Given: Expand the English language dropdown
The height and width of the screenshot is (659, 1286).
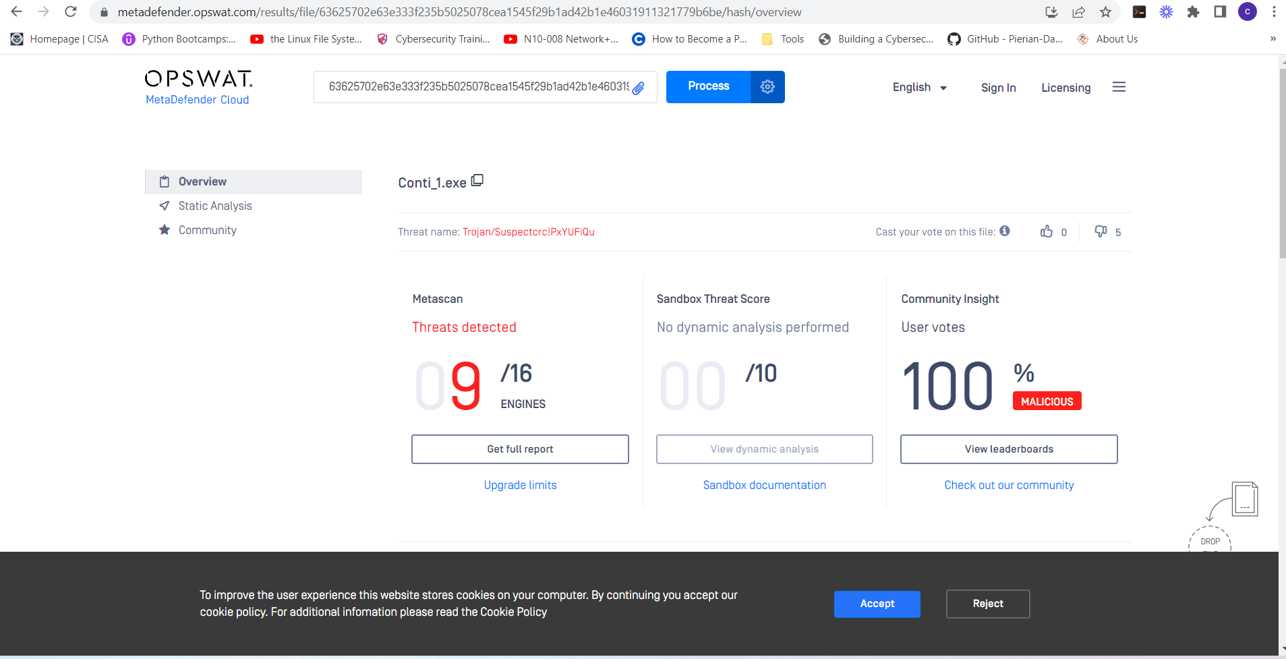Looking at the screenshot, I should tap(920, 87).
